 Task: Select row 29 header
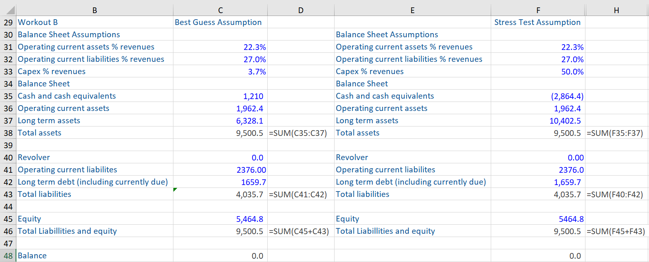pos(8,23)
